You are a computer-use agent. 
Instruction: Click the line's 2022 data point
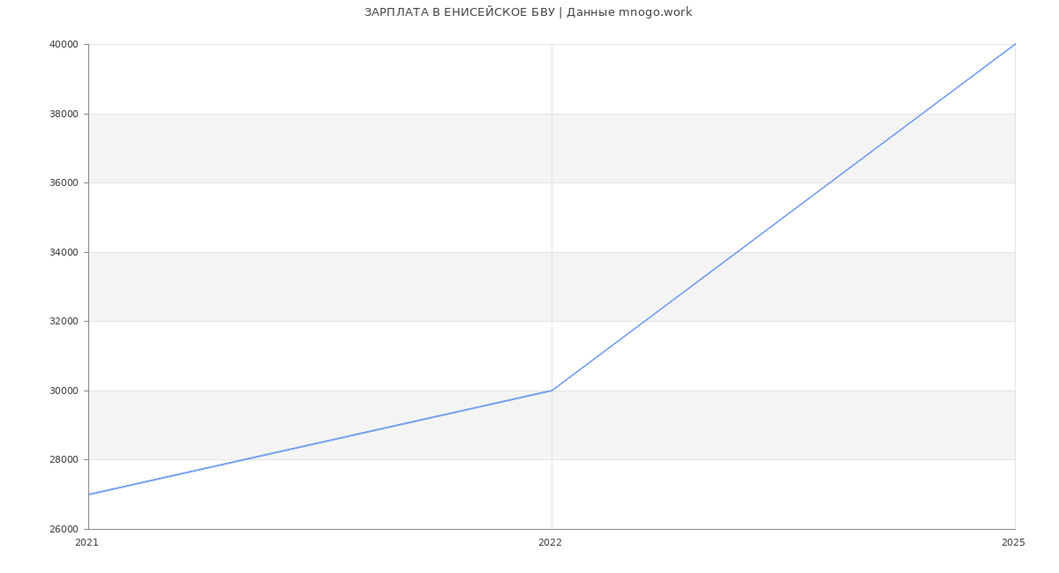point(552,391)
